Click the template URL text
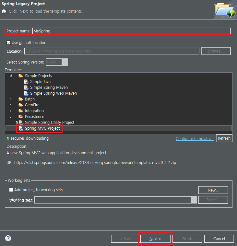The width and height of the screenshot is (237, 246). click(91, 162)
